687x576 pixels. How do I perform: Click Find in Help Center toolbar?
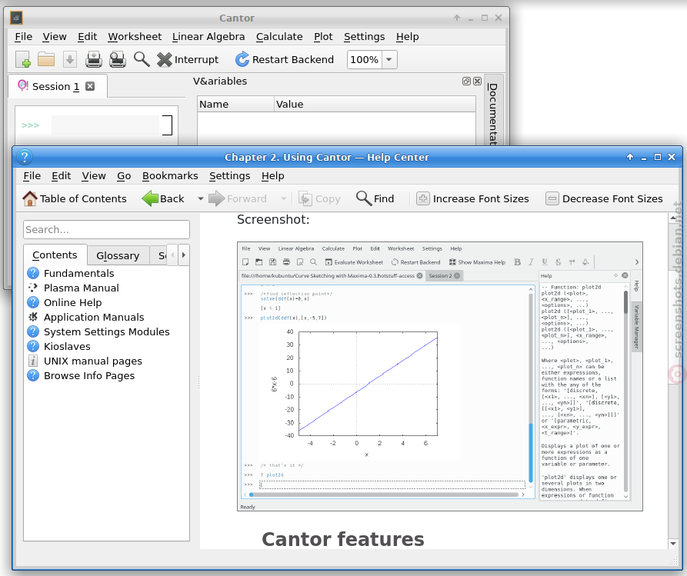375,199
